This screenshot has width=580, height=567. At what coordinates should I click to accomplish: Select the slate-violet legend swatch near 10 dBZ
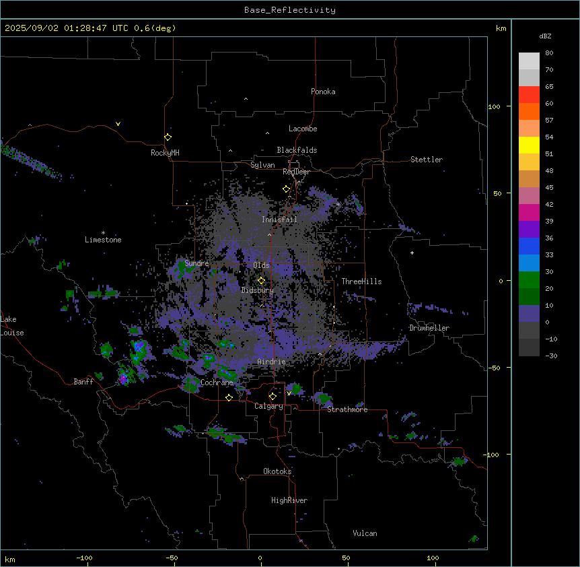coord(529,314)
